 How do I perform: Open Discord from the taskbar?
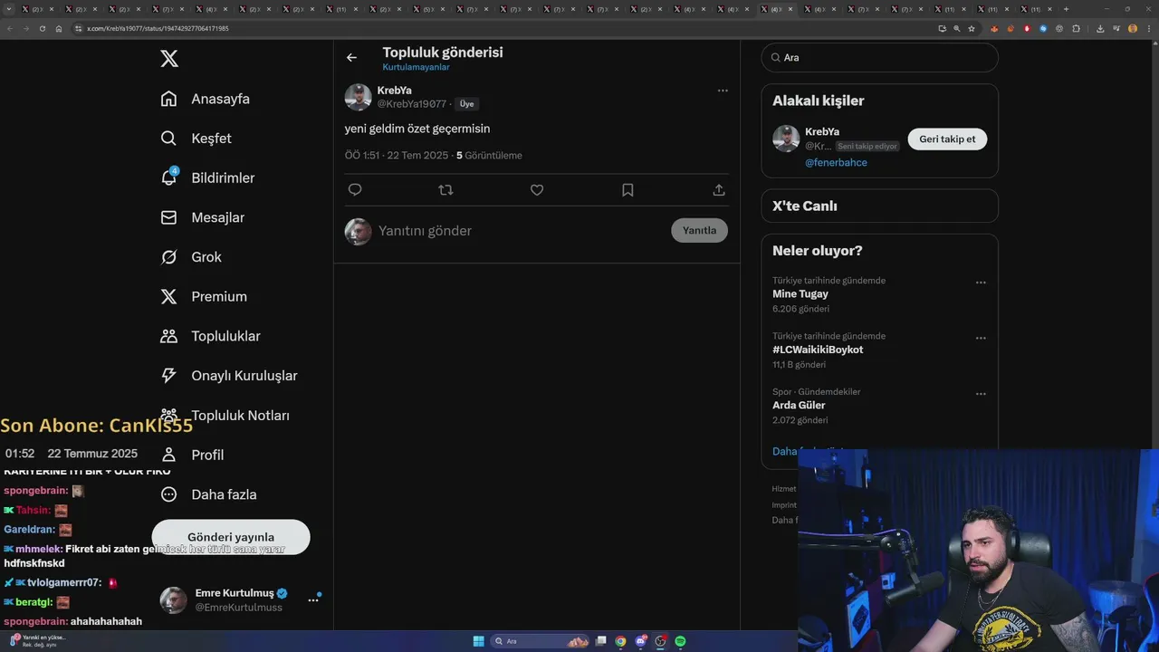point(641,641)
